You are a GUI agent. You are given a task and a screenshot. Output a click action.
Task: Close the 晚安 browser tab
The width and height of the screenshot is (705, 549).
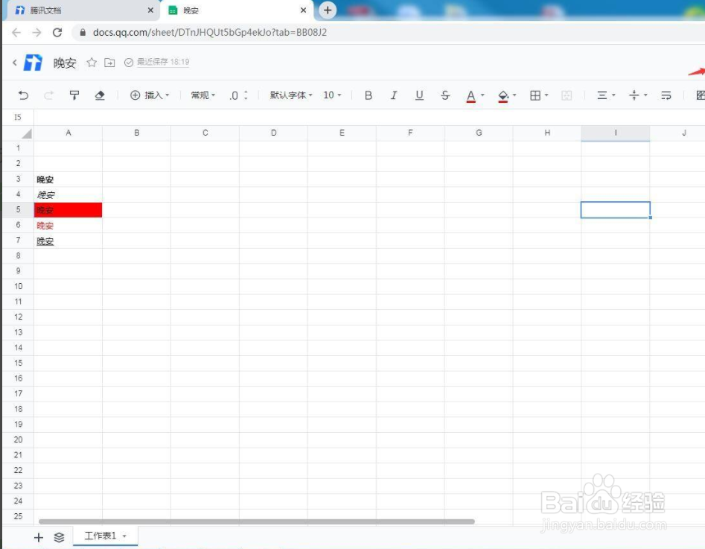coord(304,10)
